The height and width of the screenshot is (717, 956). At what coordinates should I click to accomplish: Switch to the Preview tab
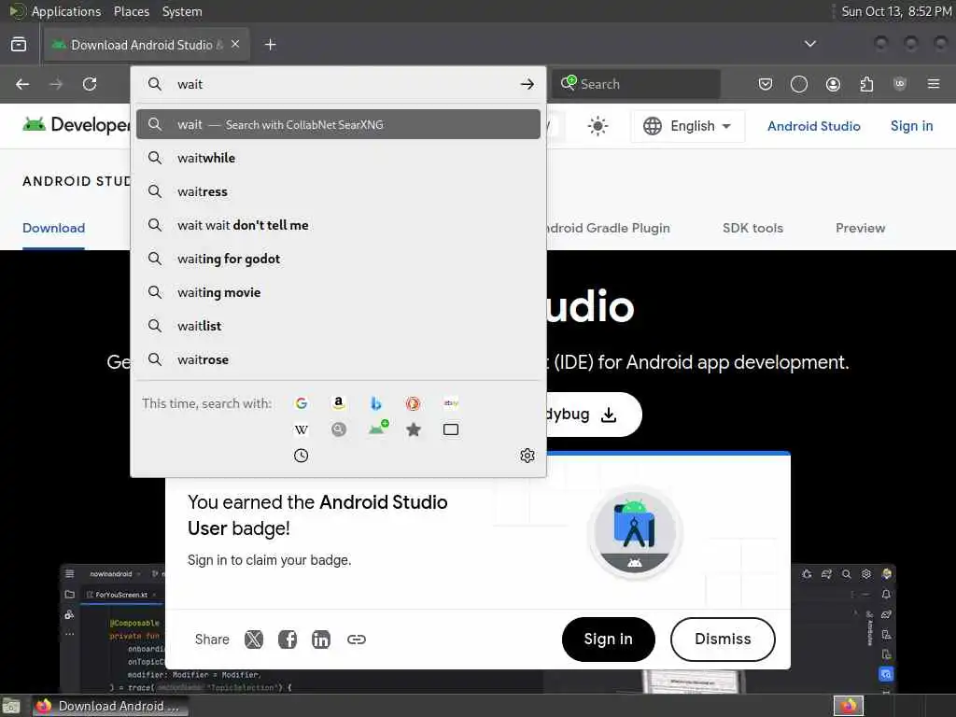click(x=860, y=228)
